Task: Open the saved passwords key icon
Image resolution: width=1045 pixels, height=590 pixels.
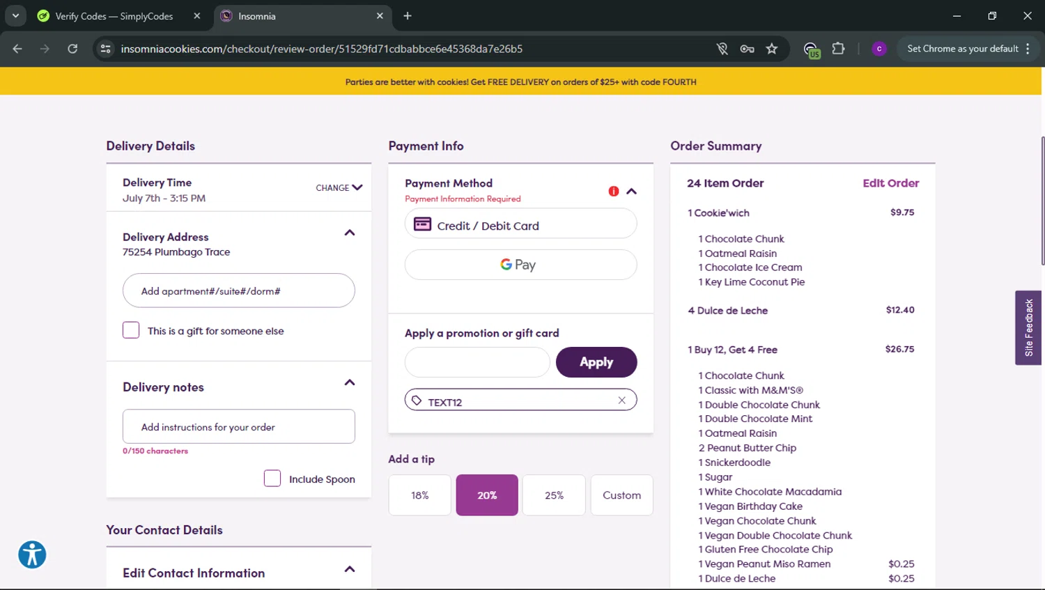Action: pos(747,49)
